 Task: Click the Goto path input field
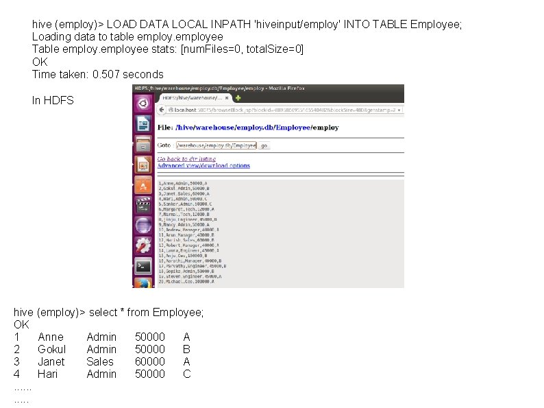pyautogui.click(x=216, y=145)
